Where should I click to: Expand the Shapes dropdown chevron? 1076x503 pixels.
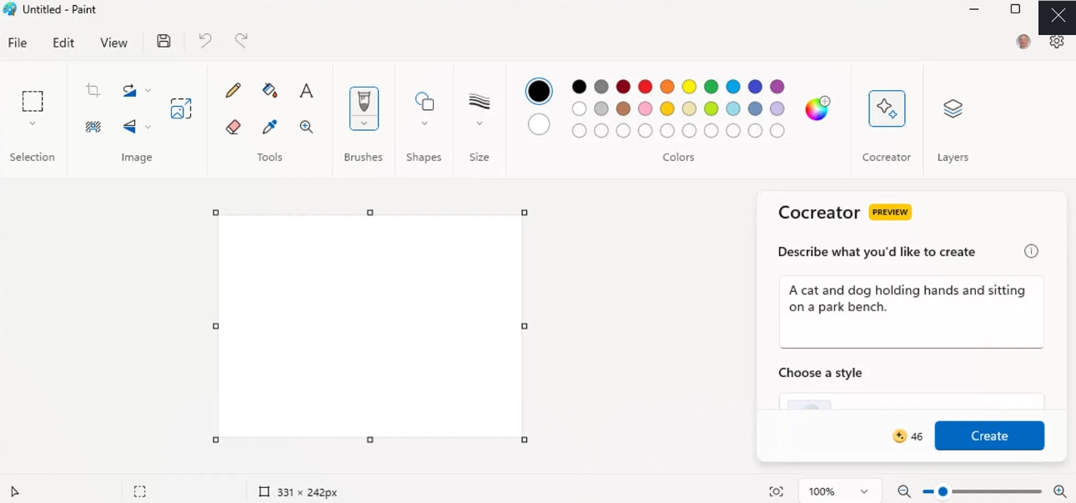click(x=425, y=124)
